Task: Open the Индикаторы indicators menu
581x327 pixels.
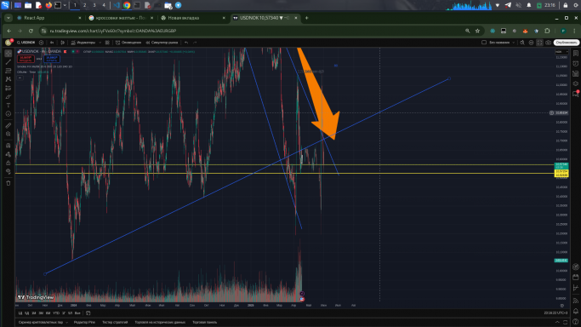Action: point(83,43)
